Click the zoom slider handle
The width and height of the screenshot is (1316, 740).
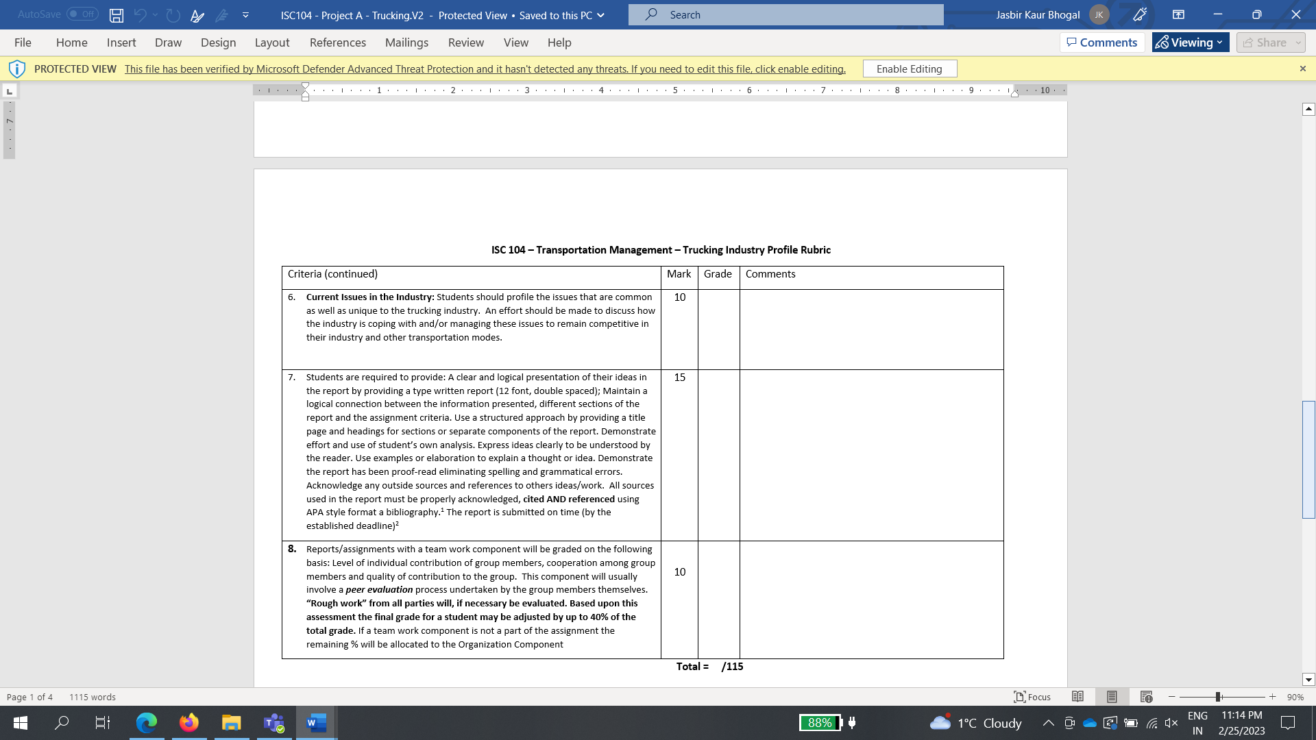coord(1219,697)
